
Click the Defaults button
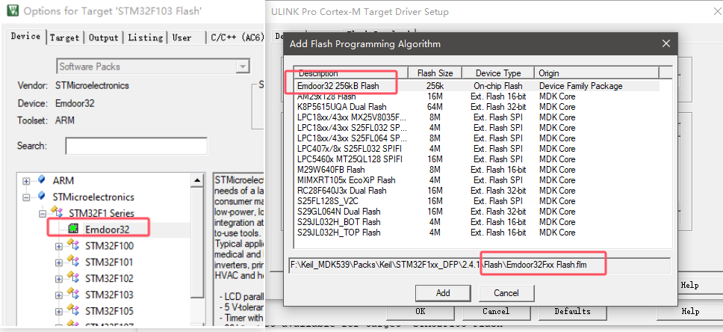click(571, 311)
